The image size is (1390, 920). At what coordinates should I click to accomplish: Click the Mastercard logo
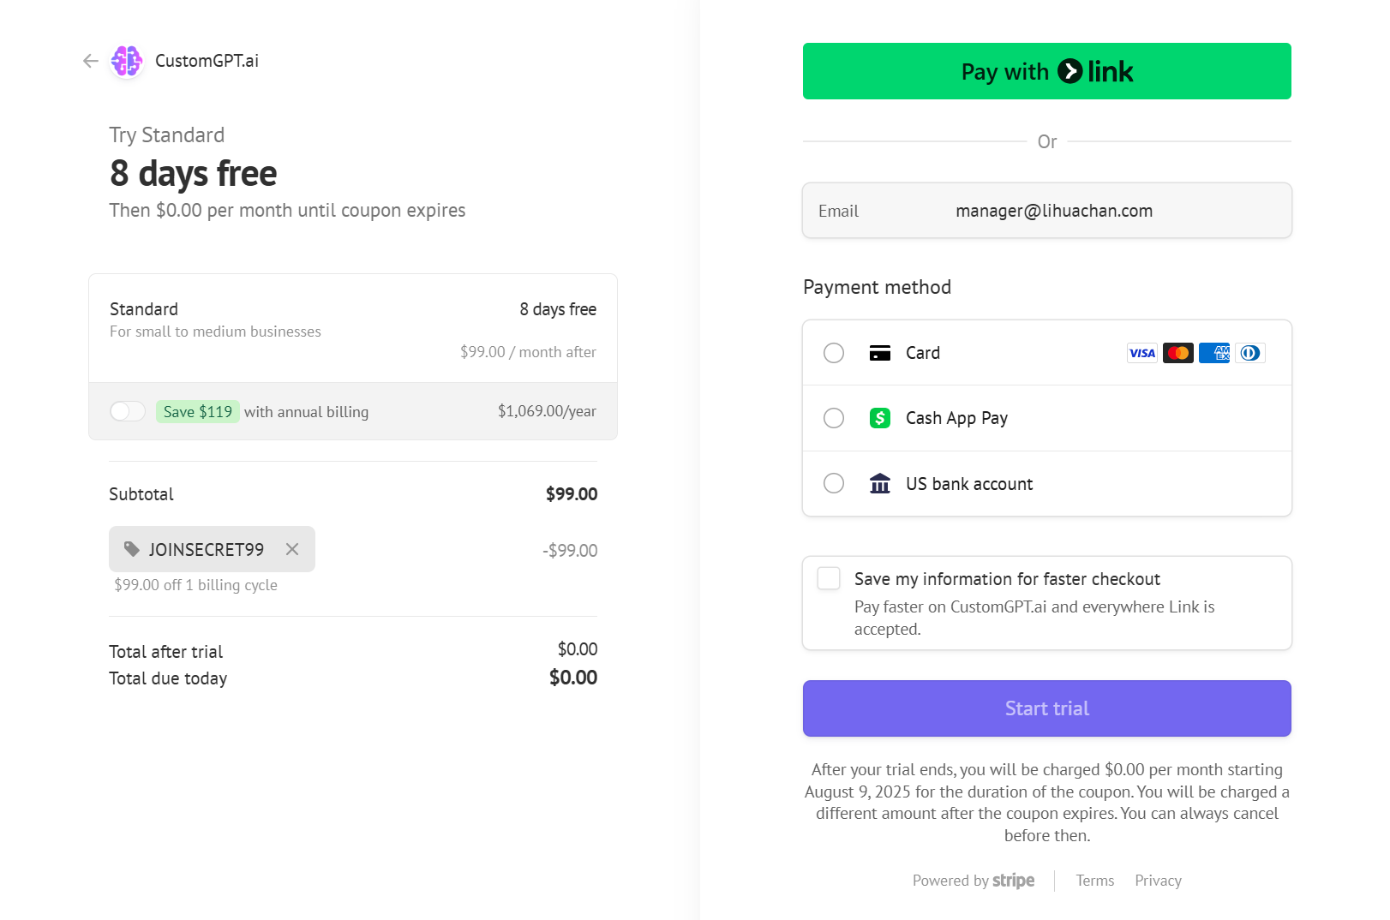click(x=1178, y=353)
